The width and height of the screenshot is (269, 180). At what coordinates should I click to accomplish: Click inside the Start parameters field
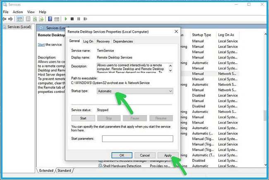[137, 139]
